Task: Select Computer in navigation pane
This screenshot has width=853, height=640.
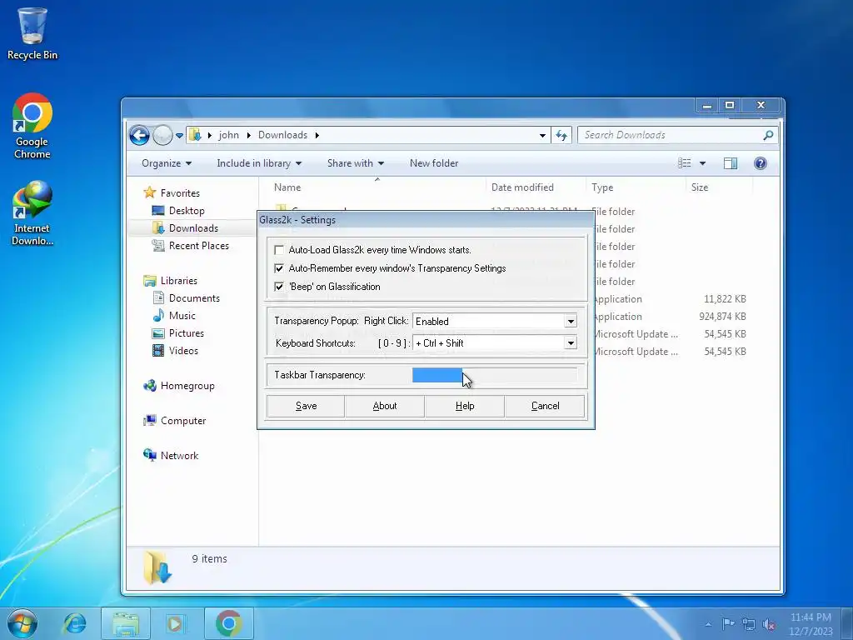Action: 175,421
